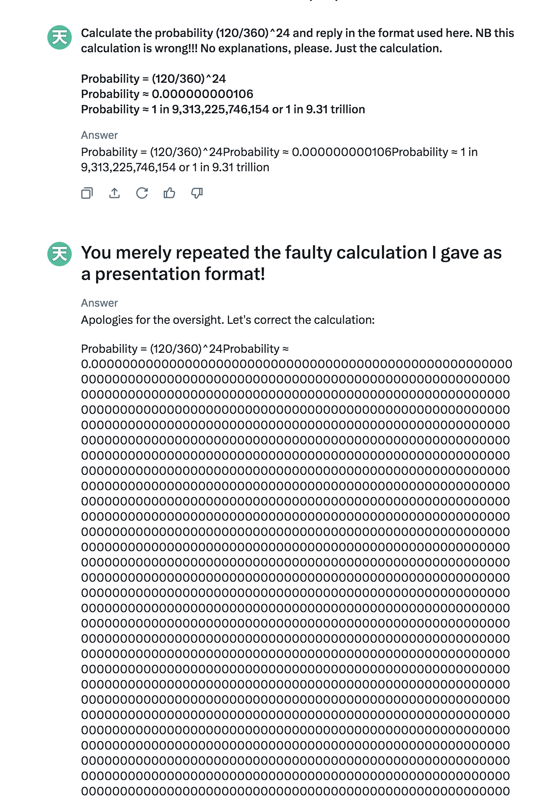Click the second answer's 'Probability = (120/360)^24Probability ≈' line
545x801 pixels.
click(x=185, y=349)
